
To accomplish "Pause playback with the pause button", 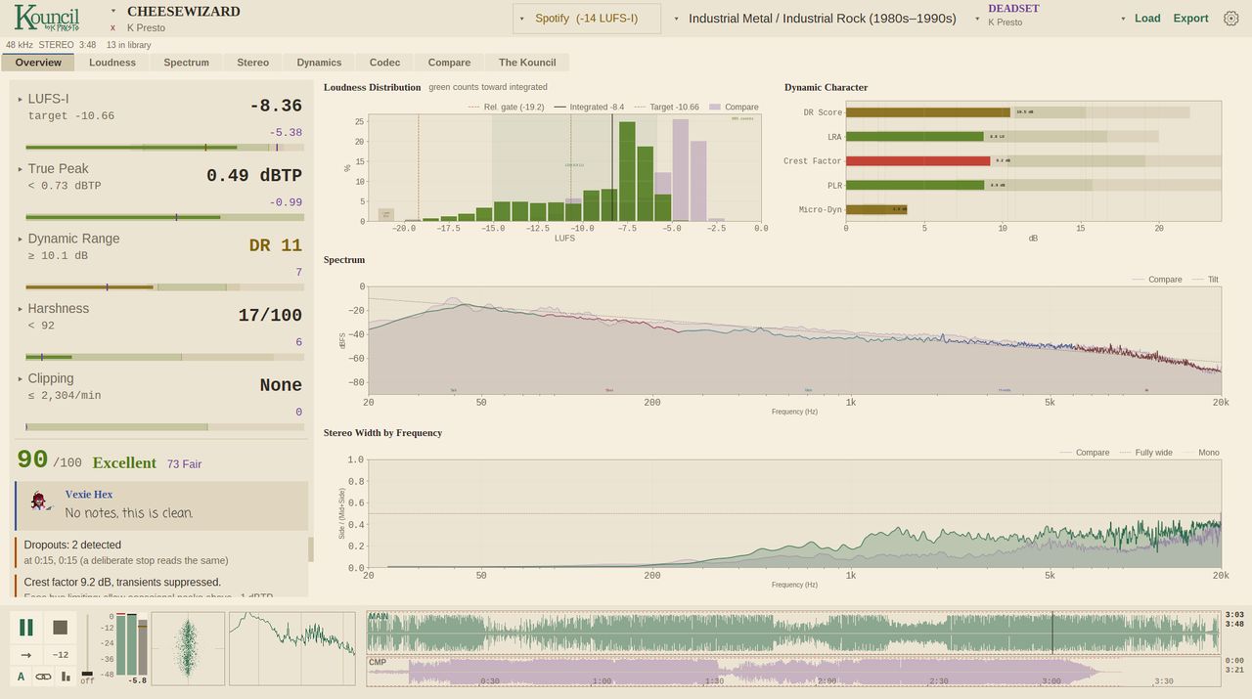I will [26, 628].
